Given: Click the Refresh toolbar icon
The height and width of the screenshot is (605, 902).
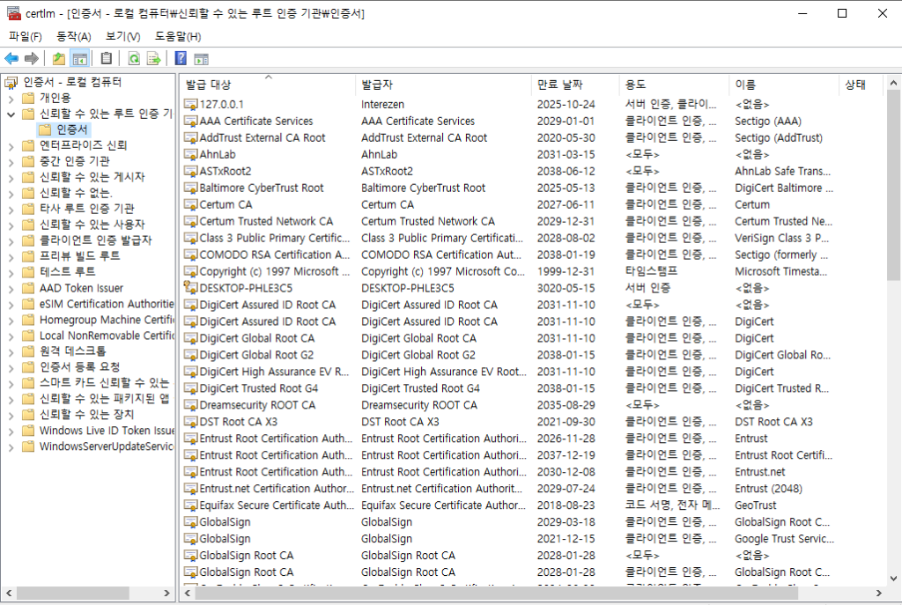Looking at the screenshot, I should point(134,59).
